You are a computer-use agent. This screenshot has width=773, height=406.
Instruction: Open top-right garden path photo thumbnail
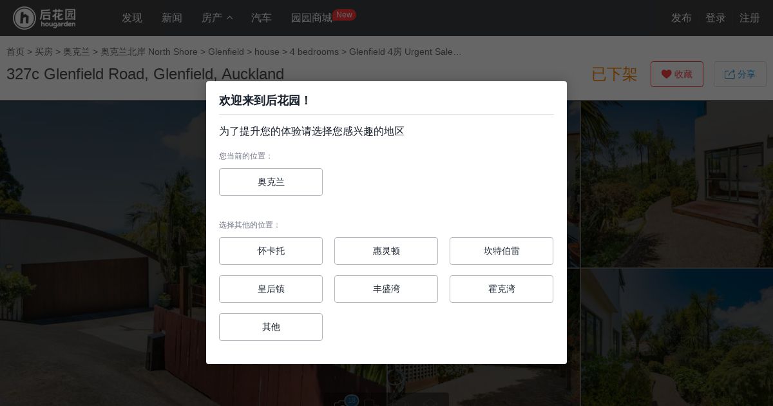(677, 184)
